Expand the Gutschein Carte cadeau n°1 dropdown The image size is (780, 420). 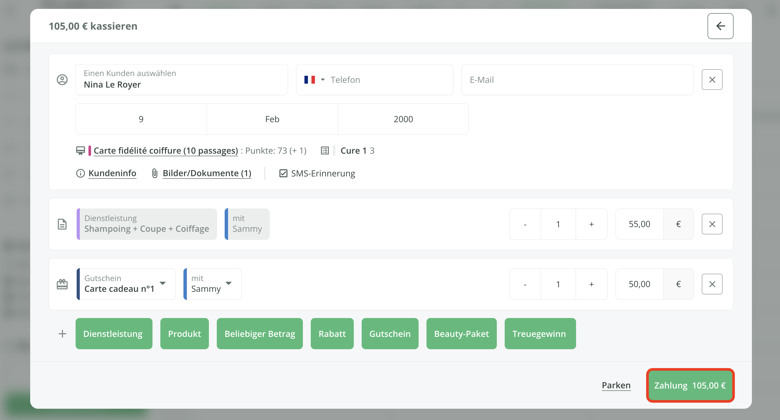[x=163, y=284]
